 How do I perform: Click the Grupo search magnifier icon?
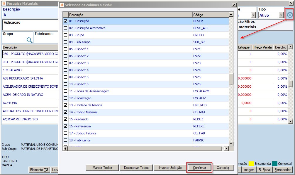[29, 40]
